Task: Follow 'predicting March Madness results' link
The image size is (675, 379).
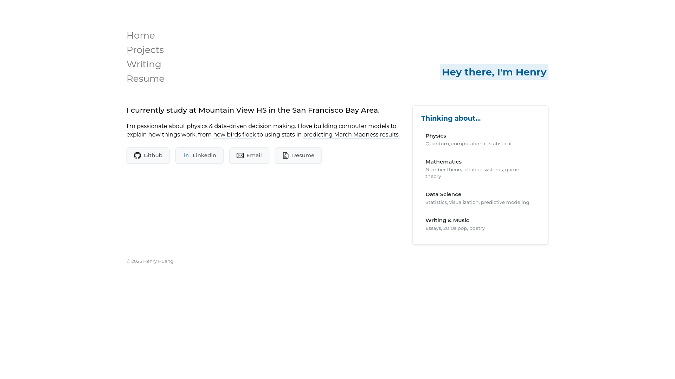Action: click(351, 135)
